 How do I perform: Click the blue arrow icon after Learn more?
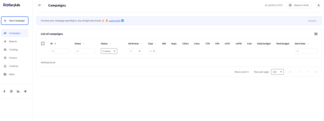[x=122, y=21]
